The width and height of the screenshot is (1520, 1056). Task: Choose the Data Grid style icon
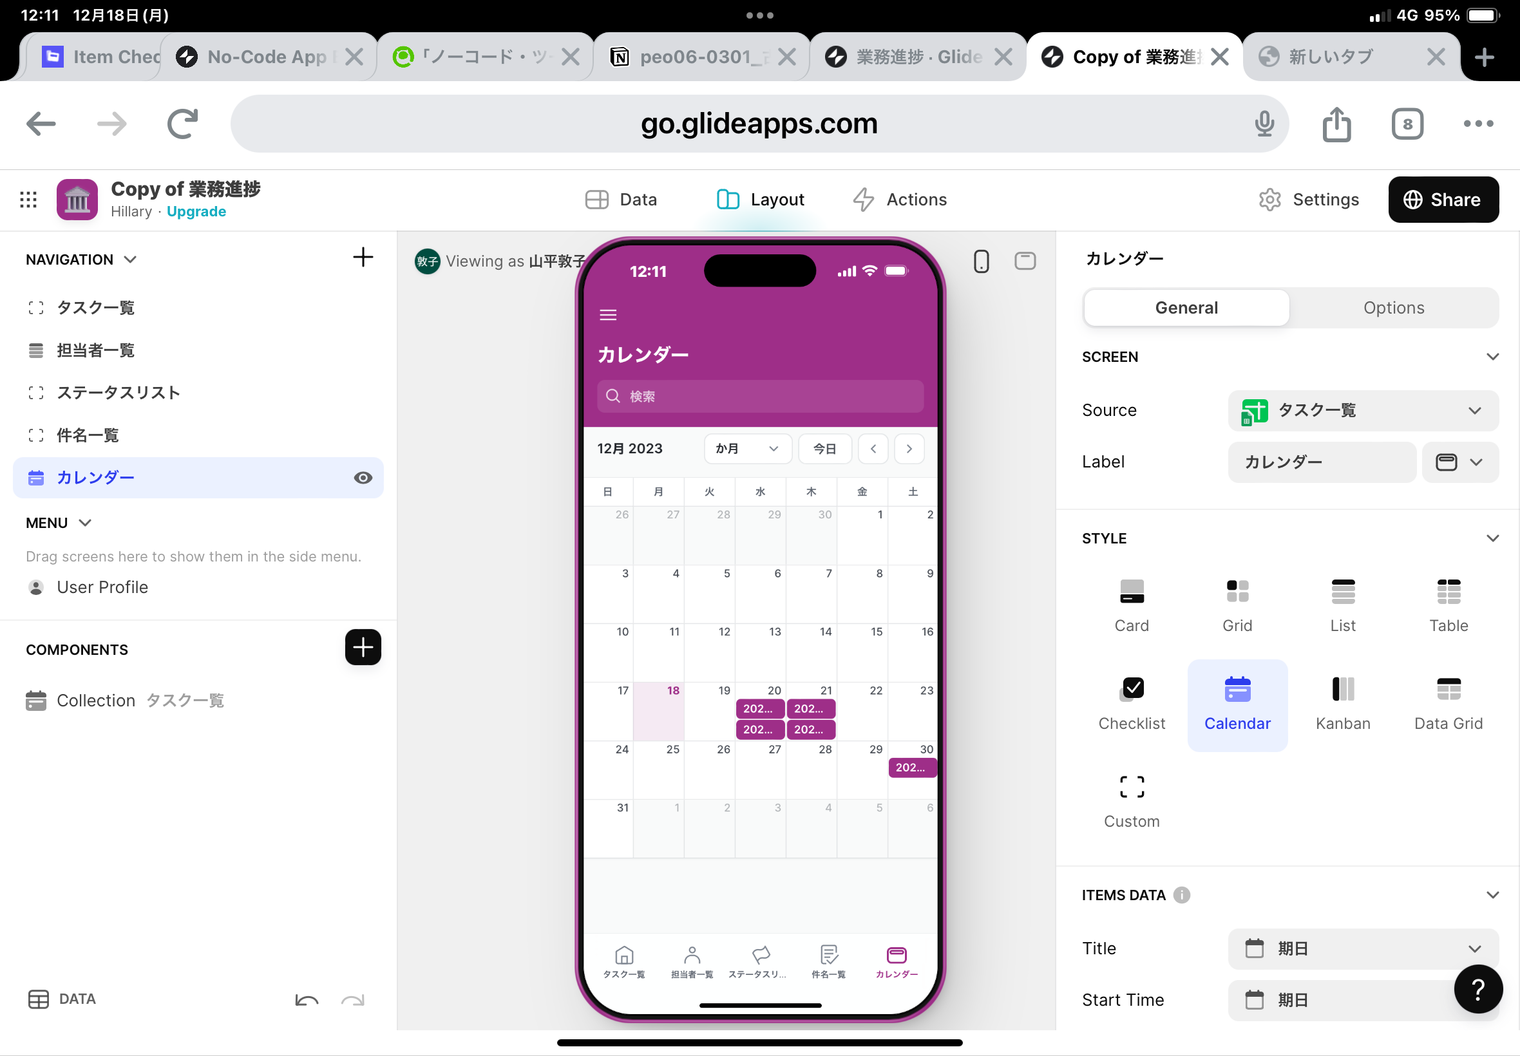pos(1448,689)
